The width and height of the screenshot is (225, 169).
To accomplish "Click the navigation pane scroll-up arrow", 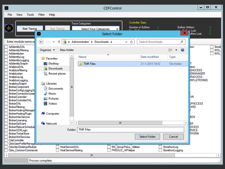I will [72, 56].
